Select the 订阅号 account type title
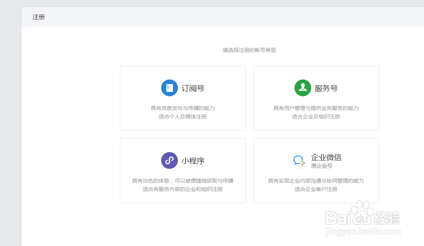 tap(193, 88)
